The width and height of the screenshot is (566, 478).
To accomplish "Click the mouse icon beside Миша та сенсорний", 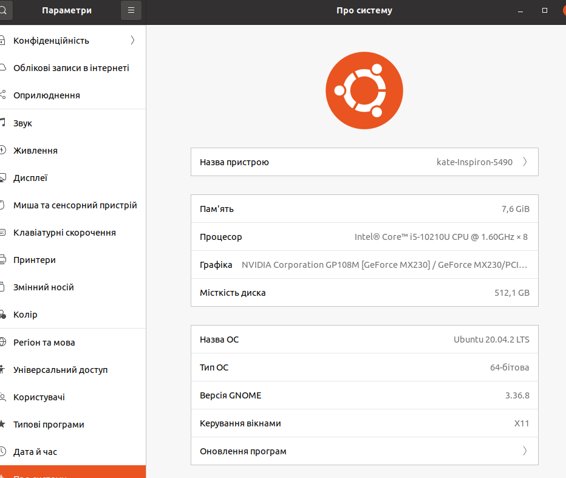I will coord(2,205).
